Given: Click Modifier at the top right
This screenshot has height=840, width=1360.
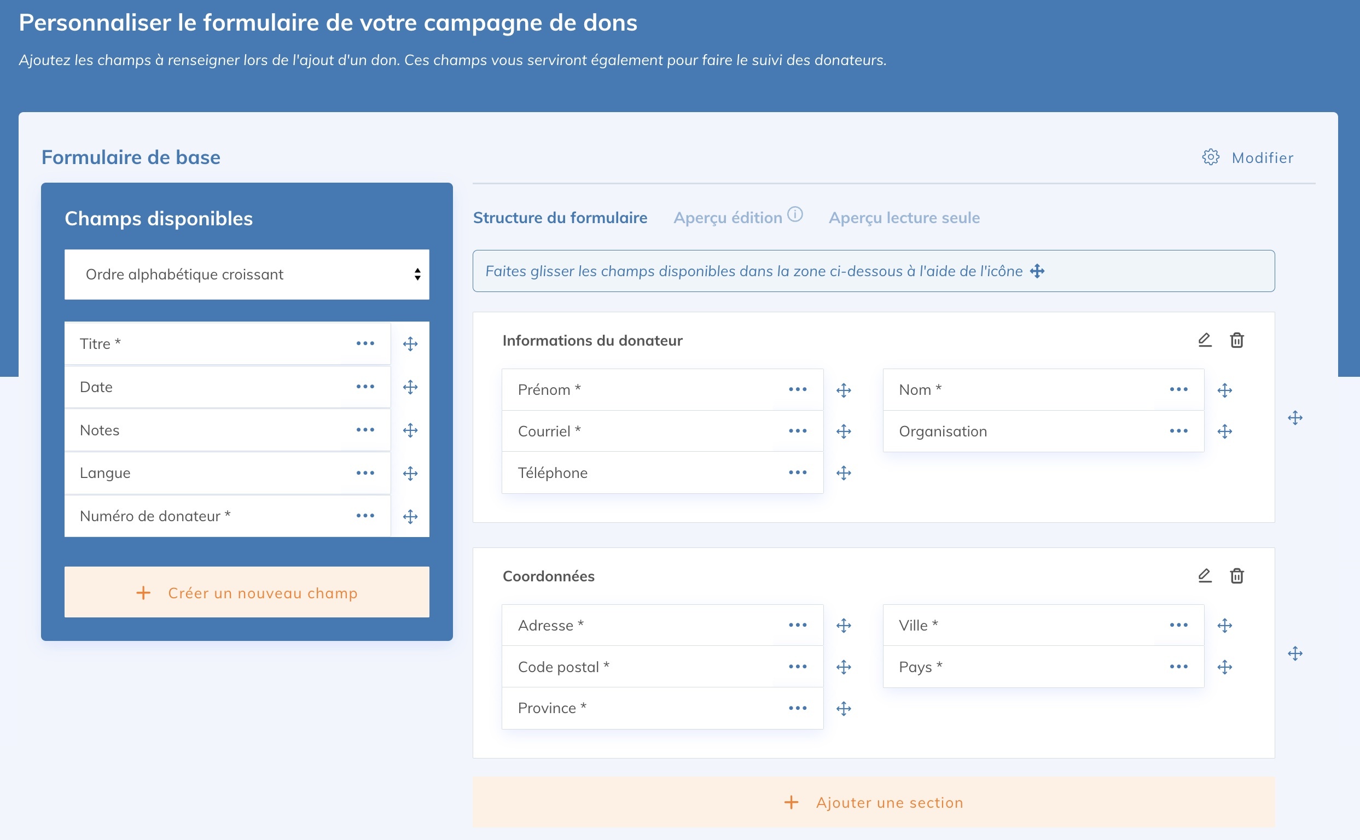Looking at the screenshot, I should click(1263, 157).
